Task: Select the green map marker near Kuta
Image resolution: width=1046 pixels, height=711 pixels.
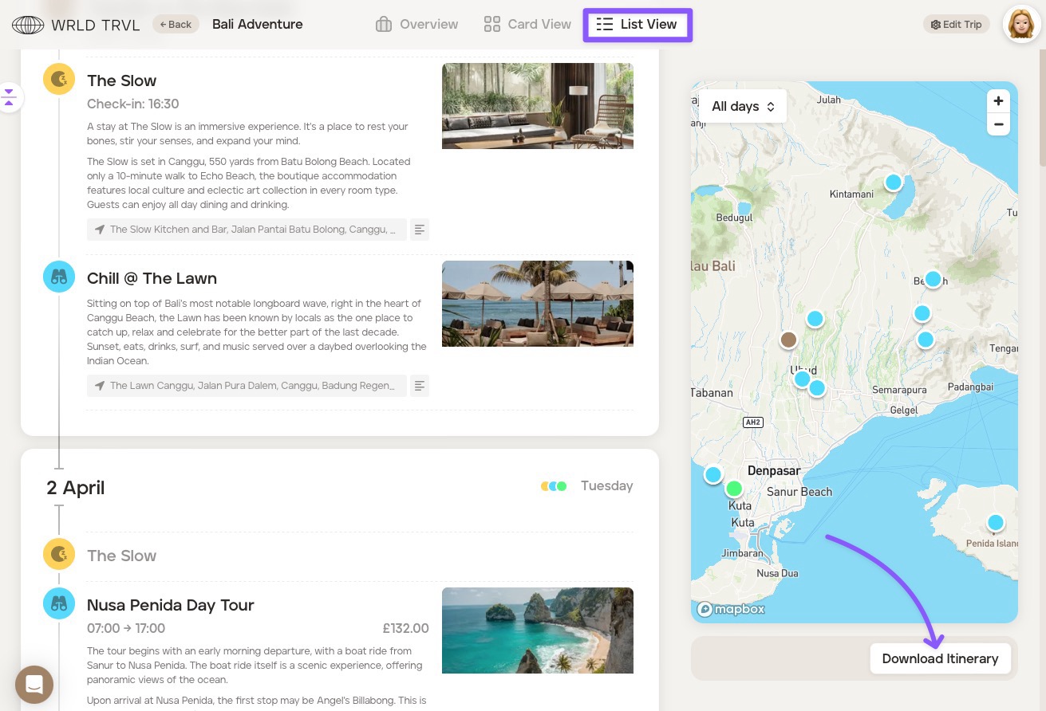Action: pos(734,488)
